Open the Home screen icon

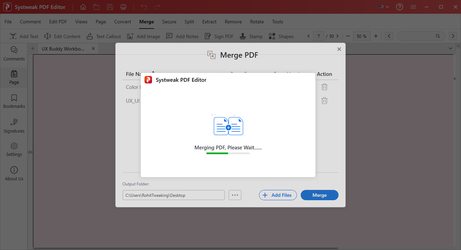[83, 7]
